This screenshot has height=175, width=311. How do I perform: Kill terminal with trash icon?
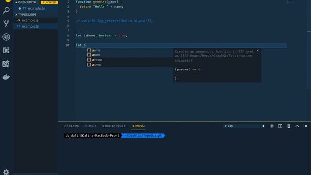(x=289, y=126)
